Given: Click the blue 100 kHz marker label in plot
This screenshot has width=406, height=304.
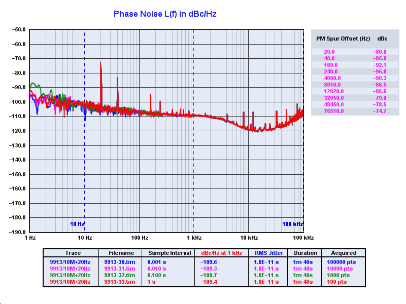Looking at the screenshot, I should 293,224.
